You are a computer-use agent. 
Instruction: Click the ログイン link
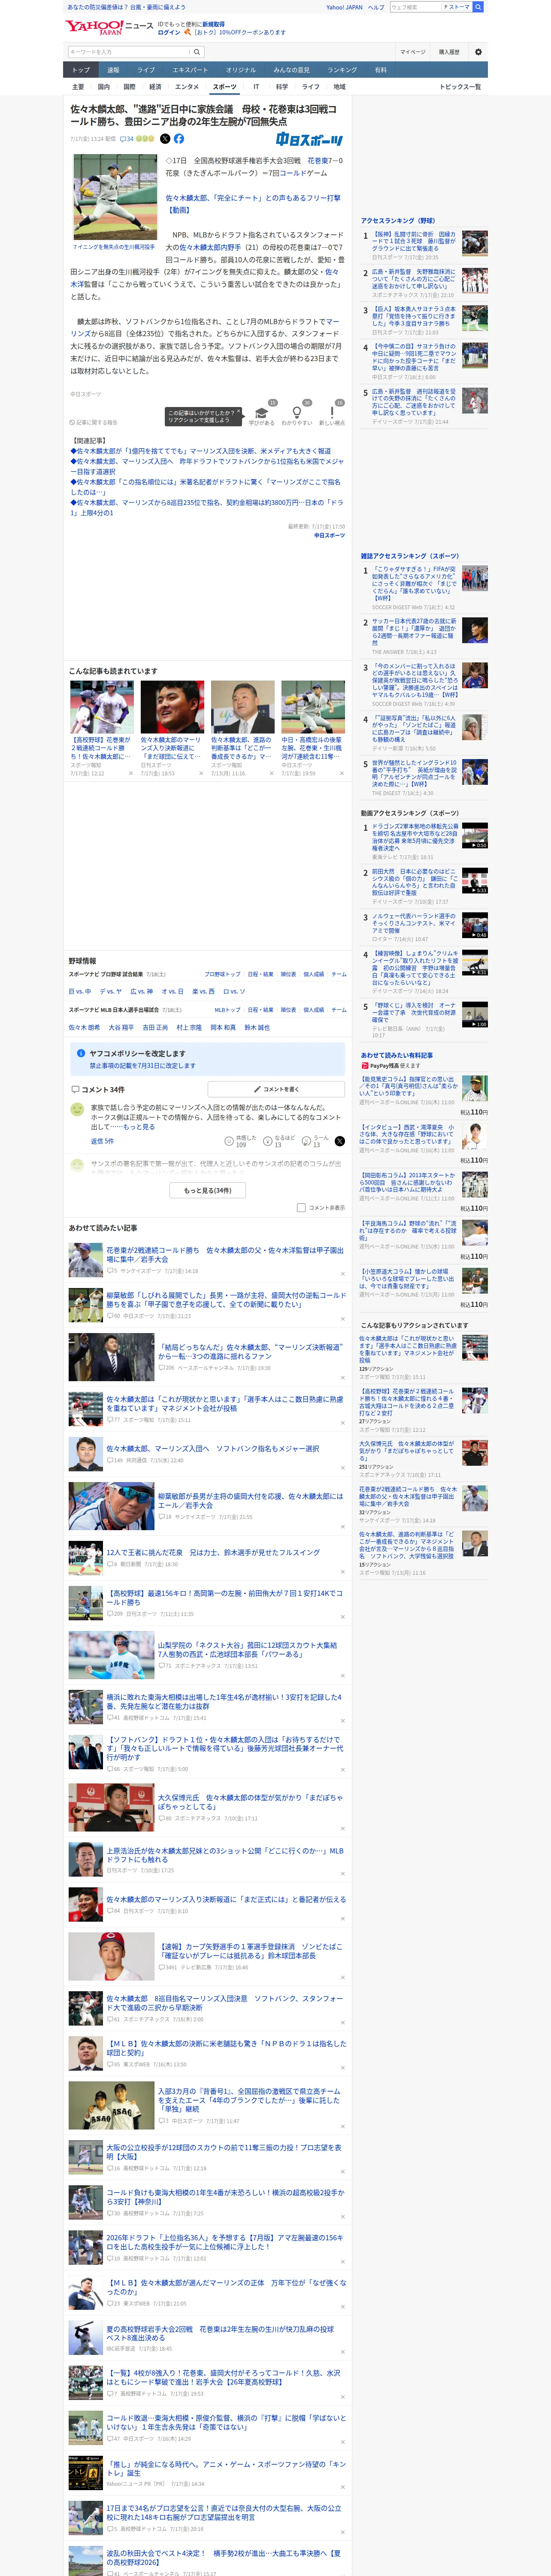(169, 32)
